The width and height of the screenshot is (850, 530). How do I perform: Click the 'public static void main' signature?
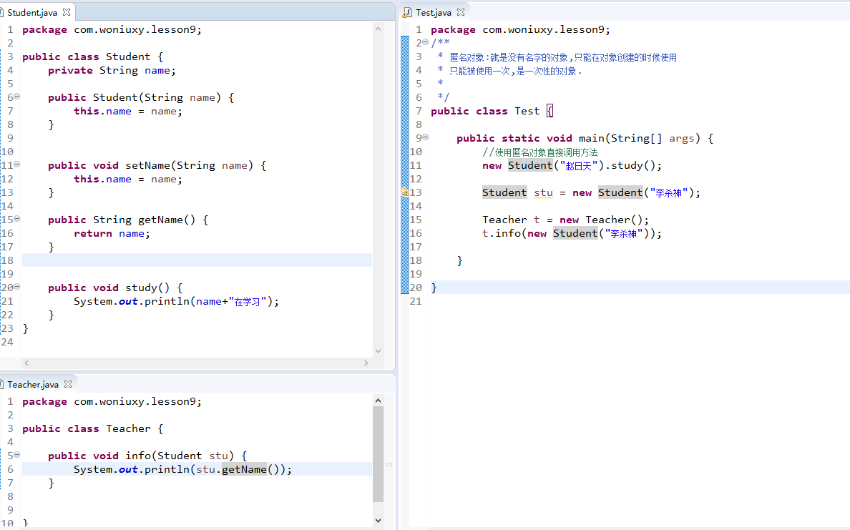click(585, 138)
